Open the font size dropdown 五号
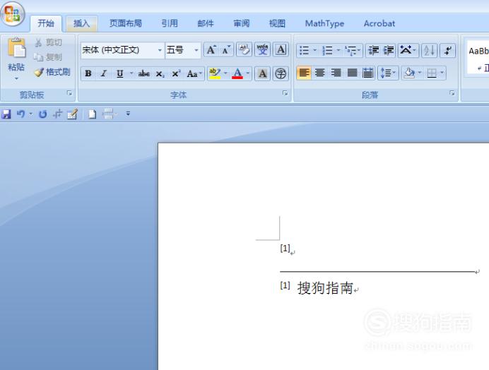489x370 pixels. coord(196,50)
